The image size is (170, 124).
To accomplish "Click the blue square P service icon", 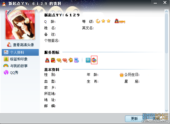I will pos(88,60).
